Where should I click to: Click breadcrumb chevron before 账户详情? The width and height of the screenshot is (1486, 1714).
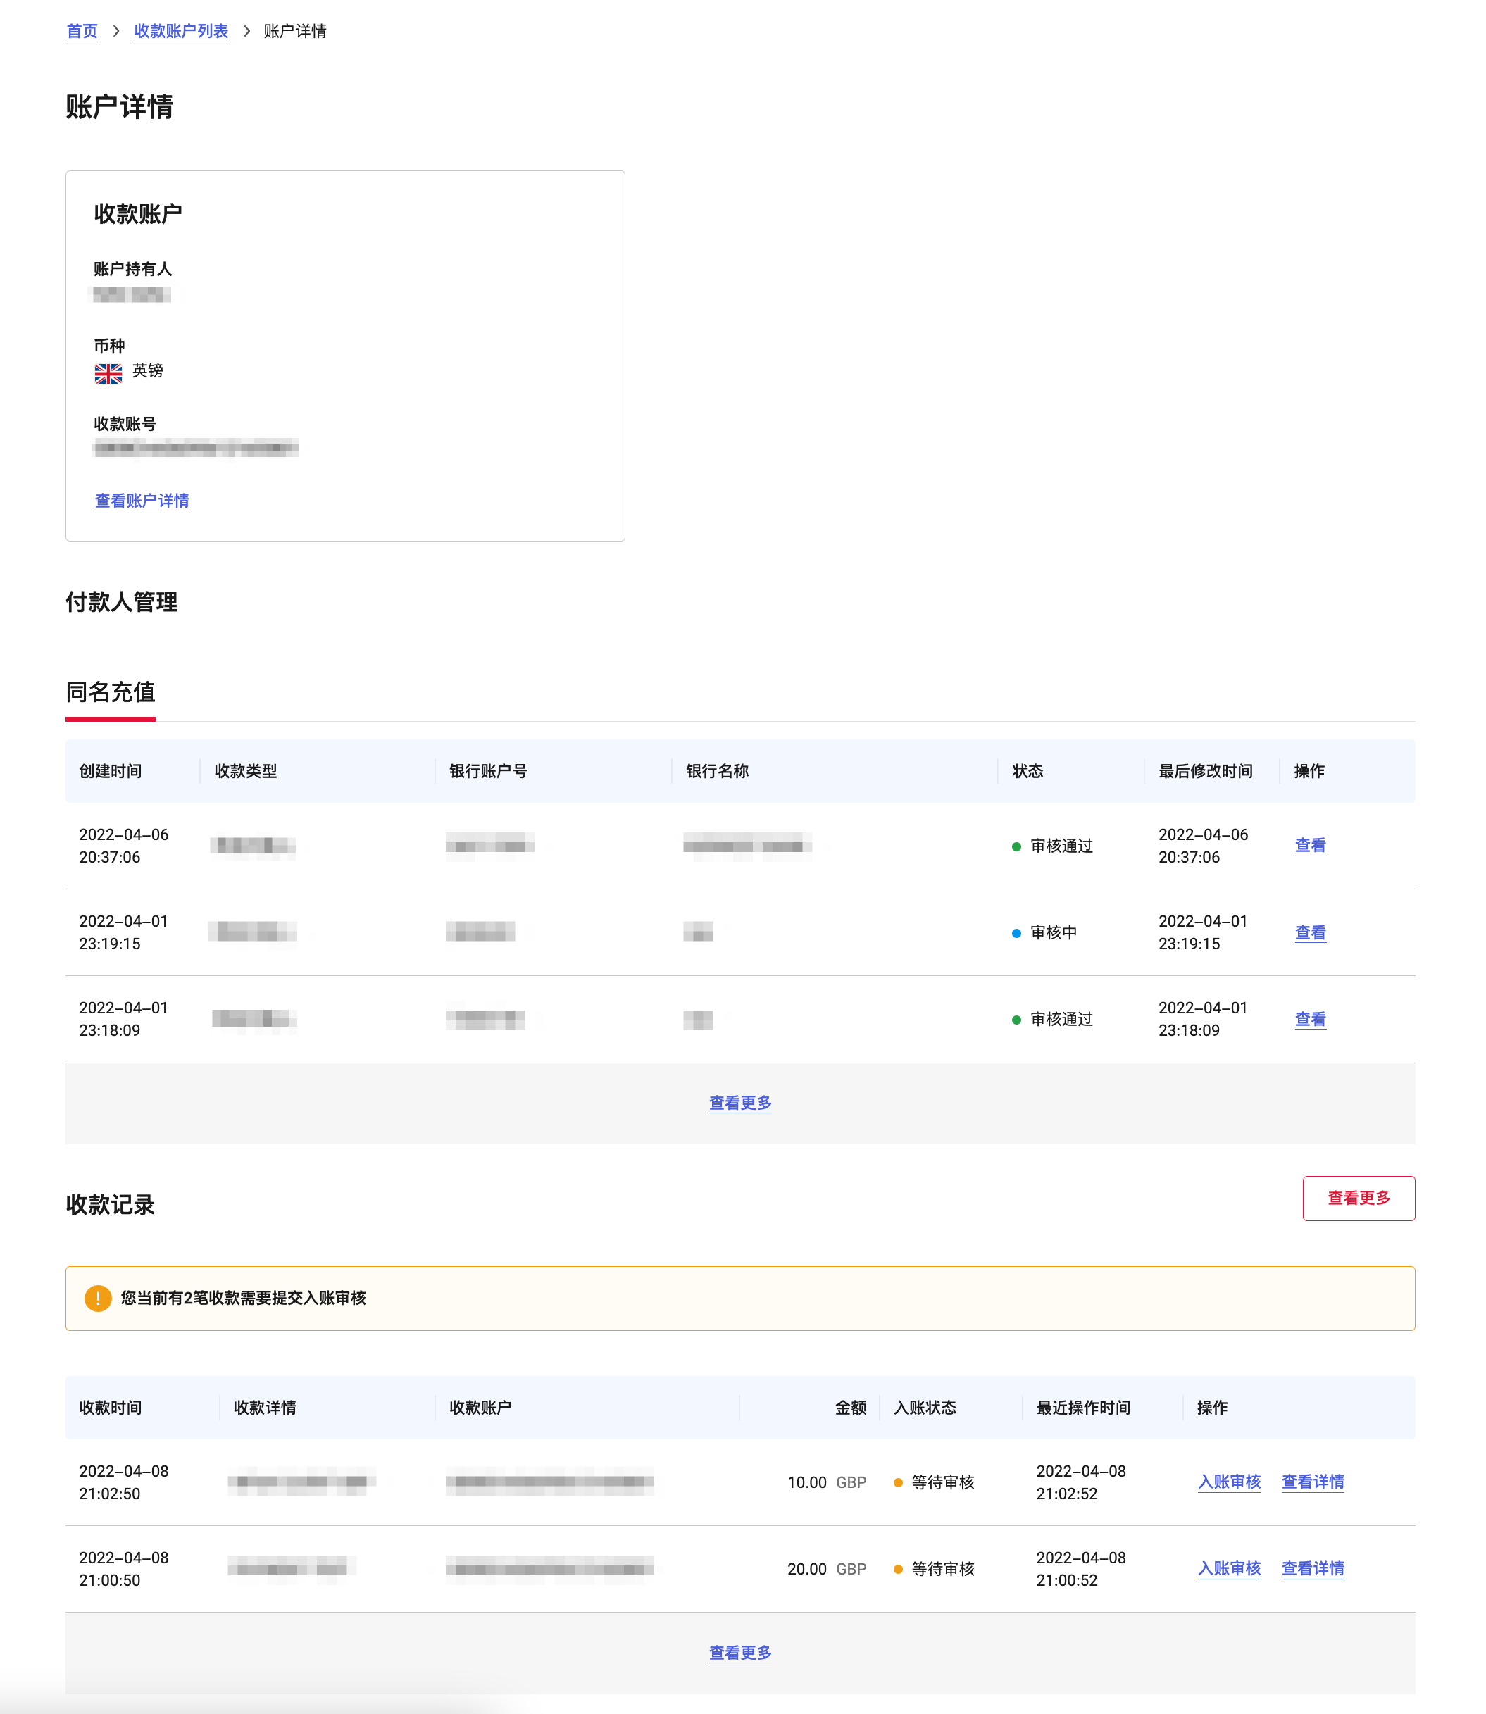[246, 32]
